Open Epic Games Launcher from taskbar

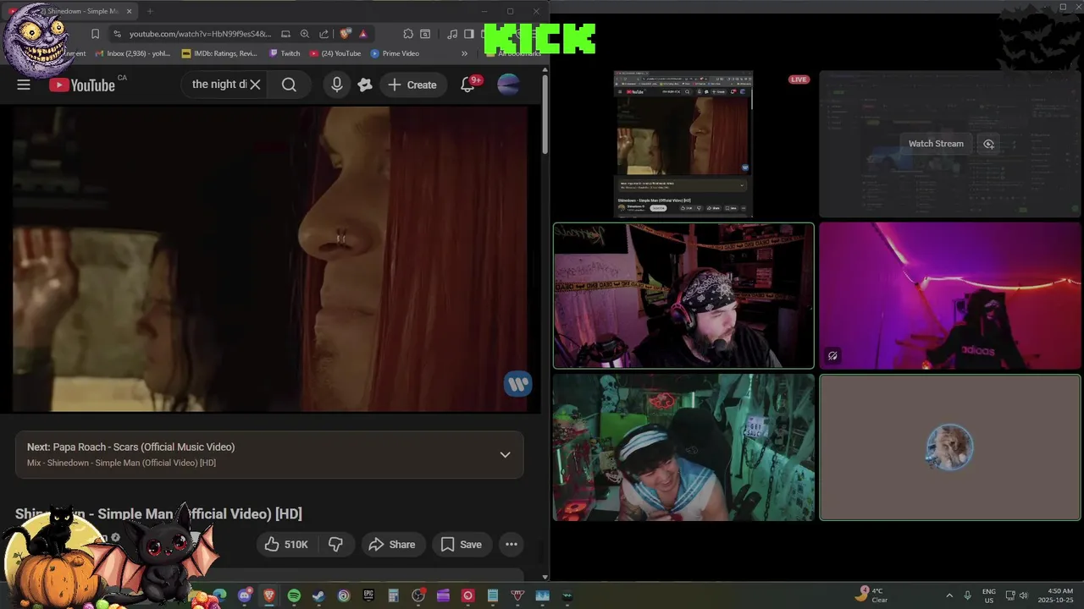(368, 595)
